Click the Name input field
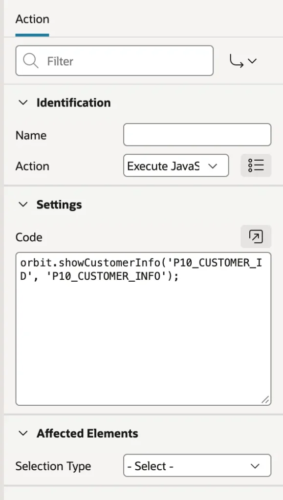The width and height of the screenshot is (283, 500). pos(197,135)
